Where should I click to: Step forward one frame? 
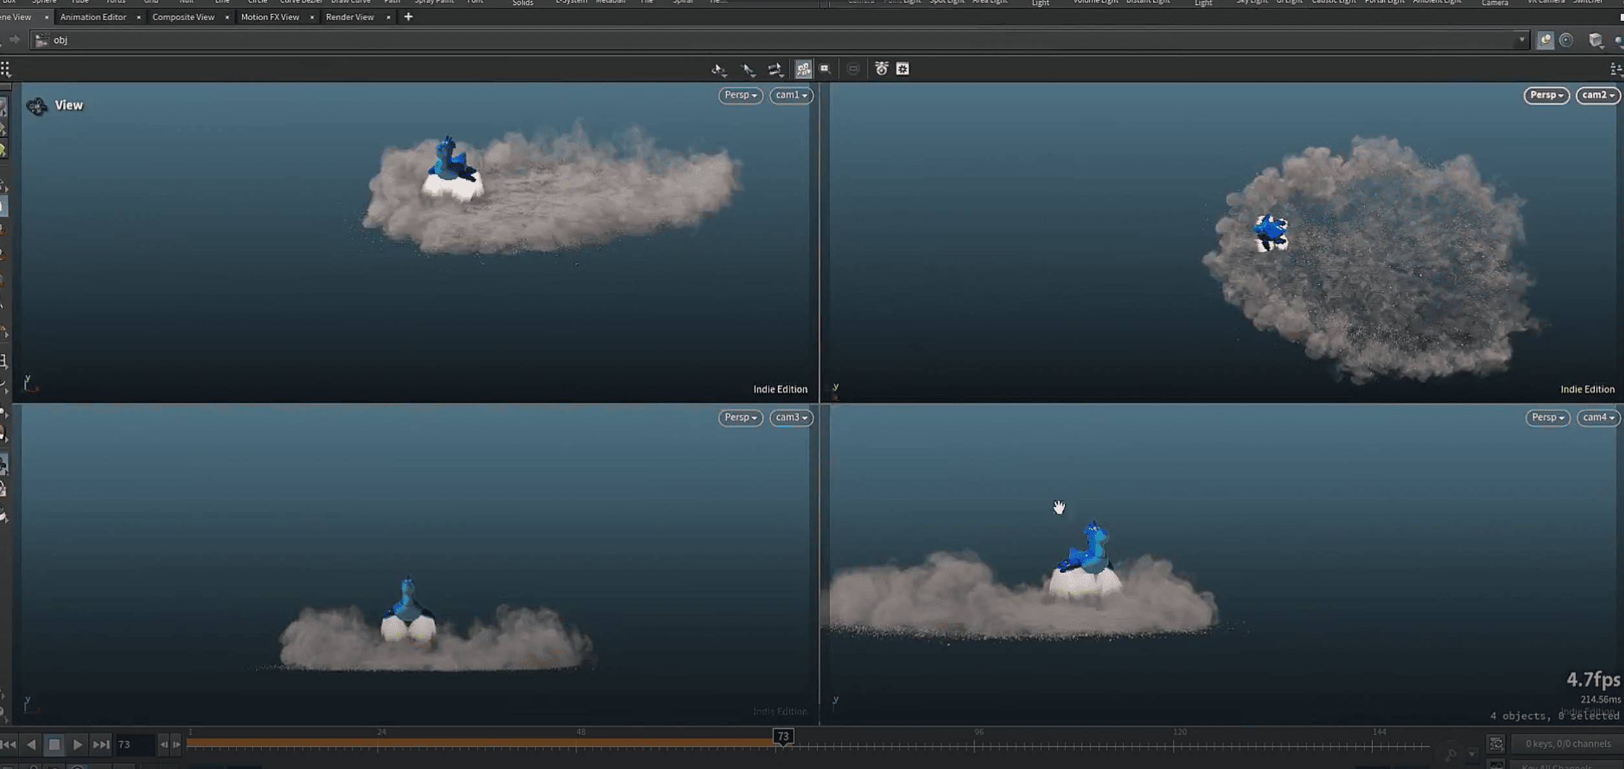[x=176, y=744]
